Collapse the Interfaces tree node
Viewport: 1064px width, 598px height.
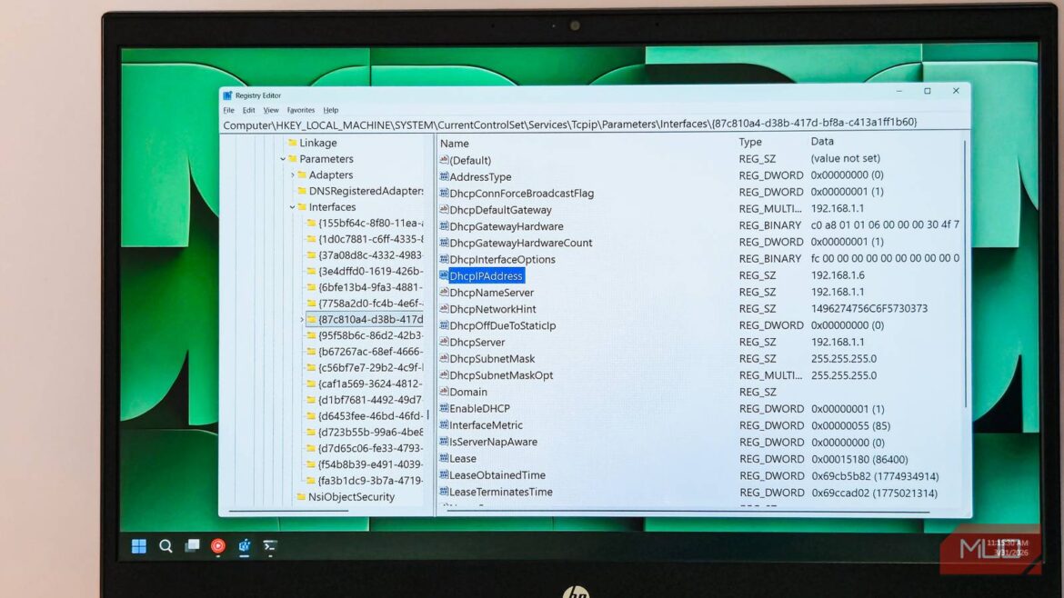(291, 206)
